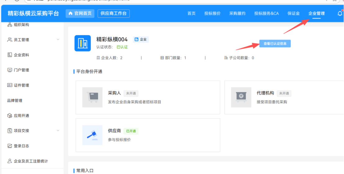
Task: Click the 供应商 gavel icon
Action: [92, 135]
